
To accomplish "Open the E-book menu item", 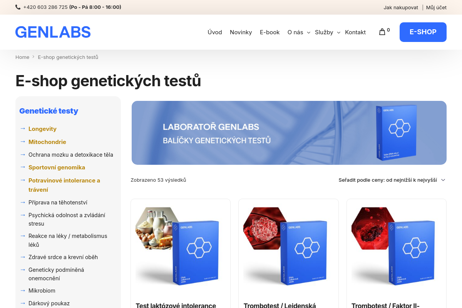I will pos(270,32).
